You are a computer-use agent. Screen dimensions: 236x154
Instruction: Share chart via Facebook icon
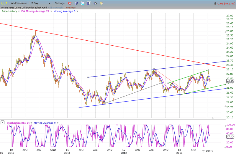tap(88, 3)
